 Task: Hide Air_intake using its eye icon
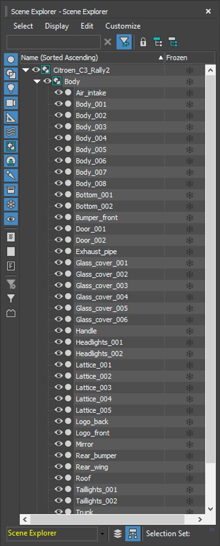click(59, 93)
